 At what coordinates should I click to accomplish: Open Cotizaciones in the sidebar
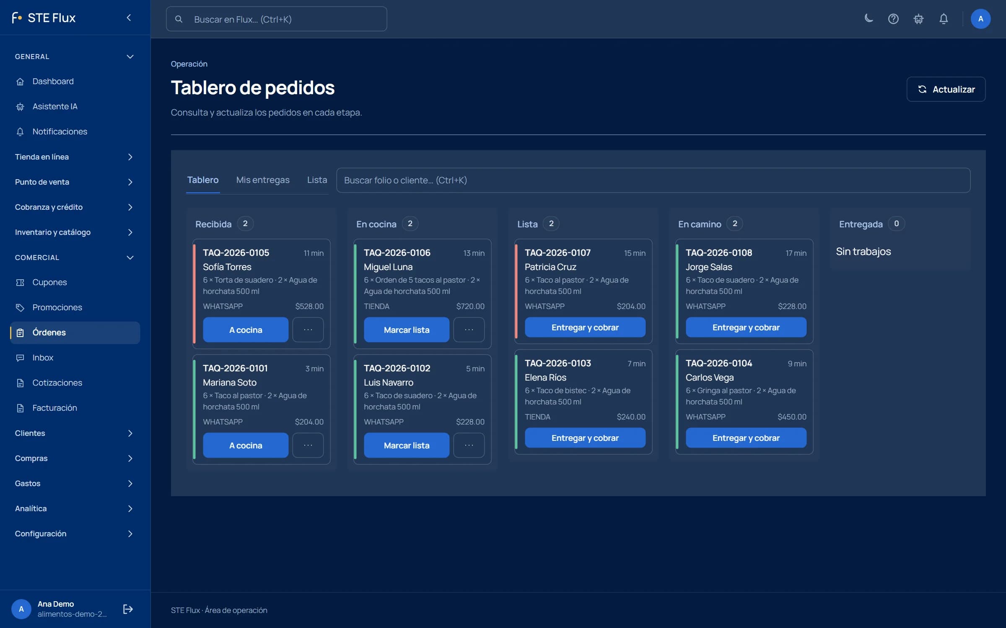75,383
